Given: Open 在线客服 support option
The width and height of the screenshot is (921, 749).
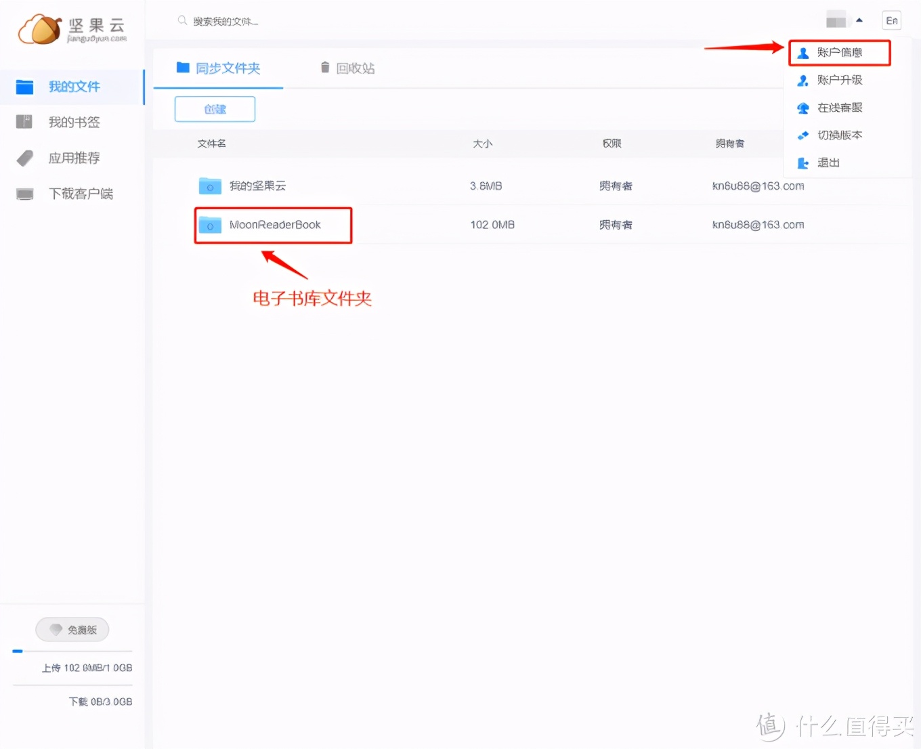Looking at the screenshot, I should pyautogui.click(x=840, y=107).
